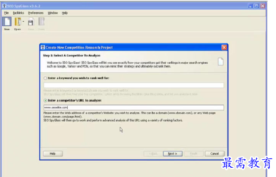
Task: Select the 'Enter a competitor's URL' radio button
Action: point(46,101)
